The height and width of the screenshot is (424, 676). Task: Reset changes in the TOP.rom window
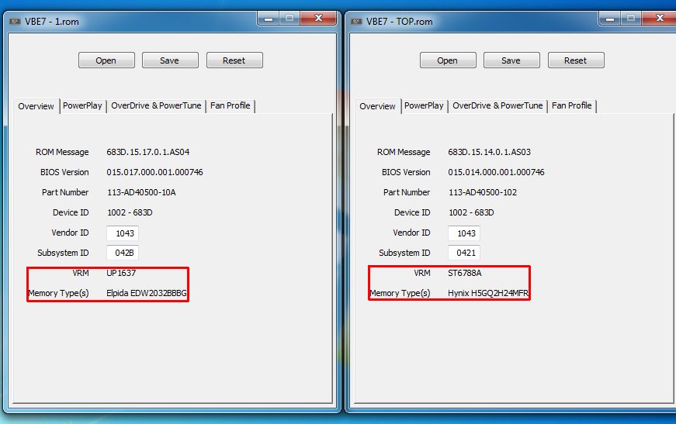(x=576, y=60)
